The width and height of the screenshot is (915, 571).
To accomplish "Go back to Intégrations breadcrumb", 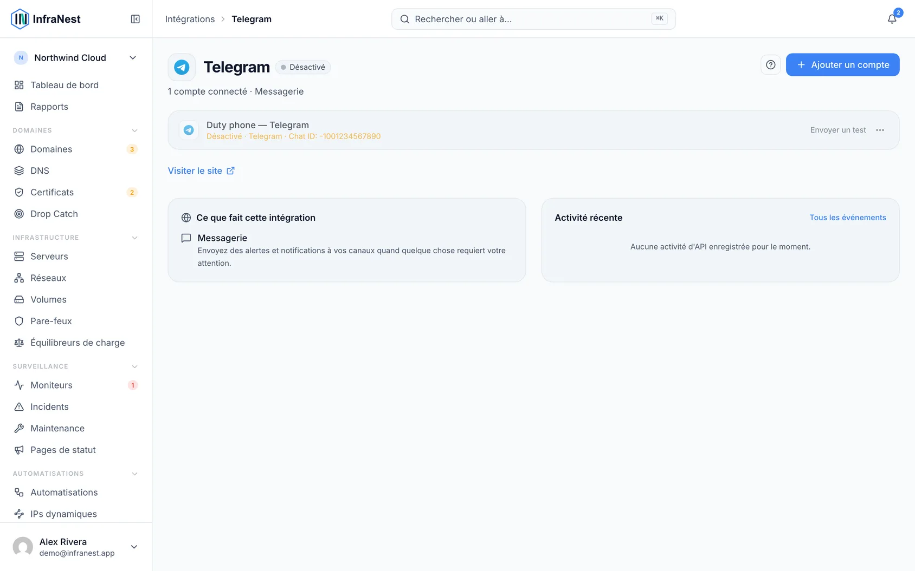I will [190, 19].
